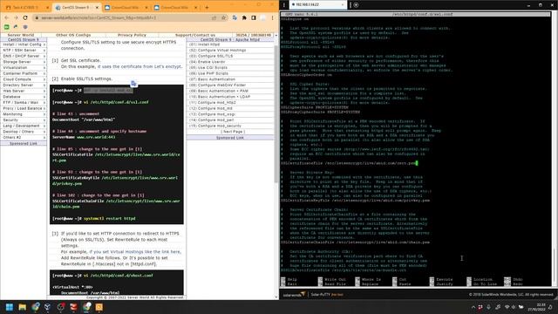
Task: Open Wi-Fi network tray icon
Action: (507, 307)
